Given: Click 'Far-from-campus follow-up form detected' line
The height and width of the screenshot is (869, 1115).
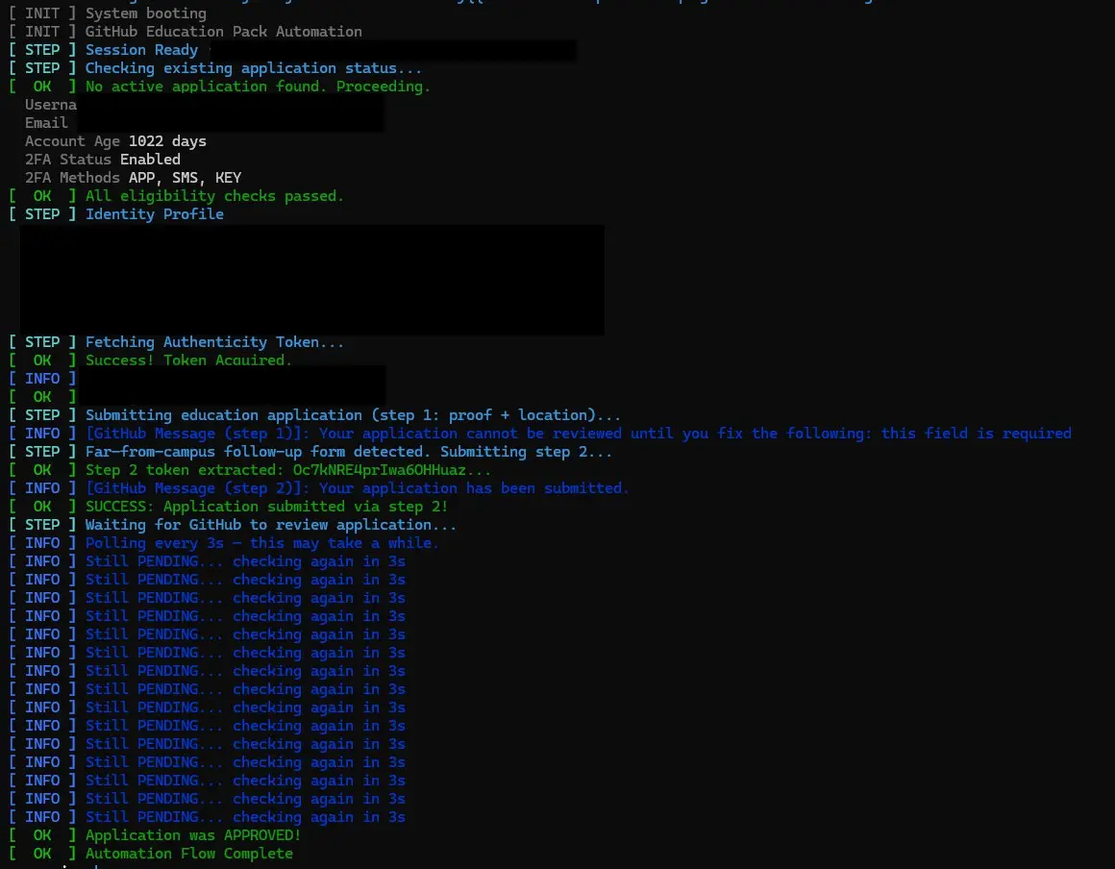Looking at the screenshot, I should pos(348,452).
